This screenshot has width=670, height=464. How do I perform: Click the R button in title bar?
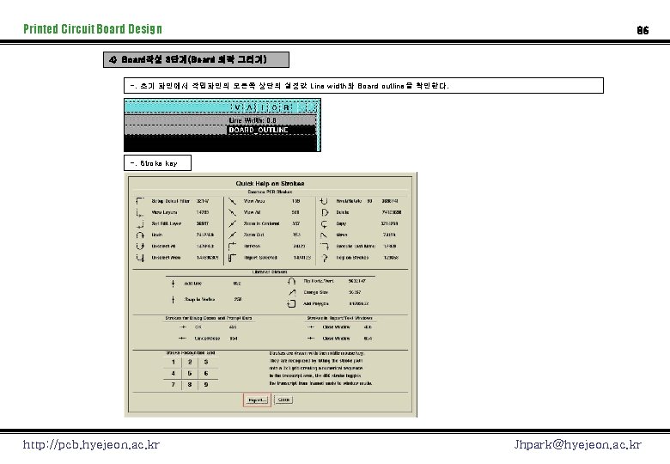[x=286, y=107]
